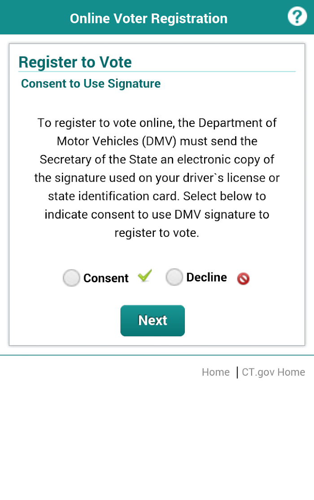314x500 pixels.
Task: Click the Next button
Action: (153, 320)
